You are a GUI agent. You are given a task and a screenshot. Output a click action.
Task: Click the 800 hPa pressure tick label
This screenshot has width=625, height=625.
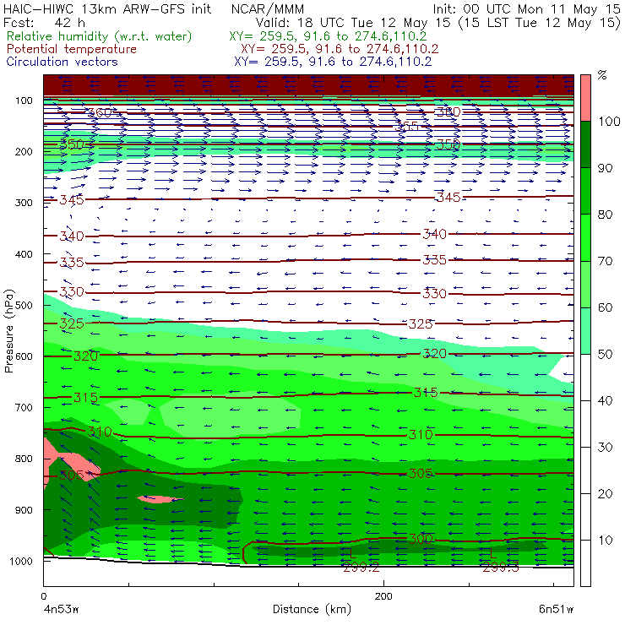click(24, 459)
